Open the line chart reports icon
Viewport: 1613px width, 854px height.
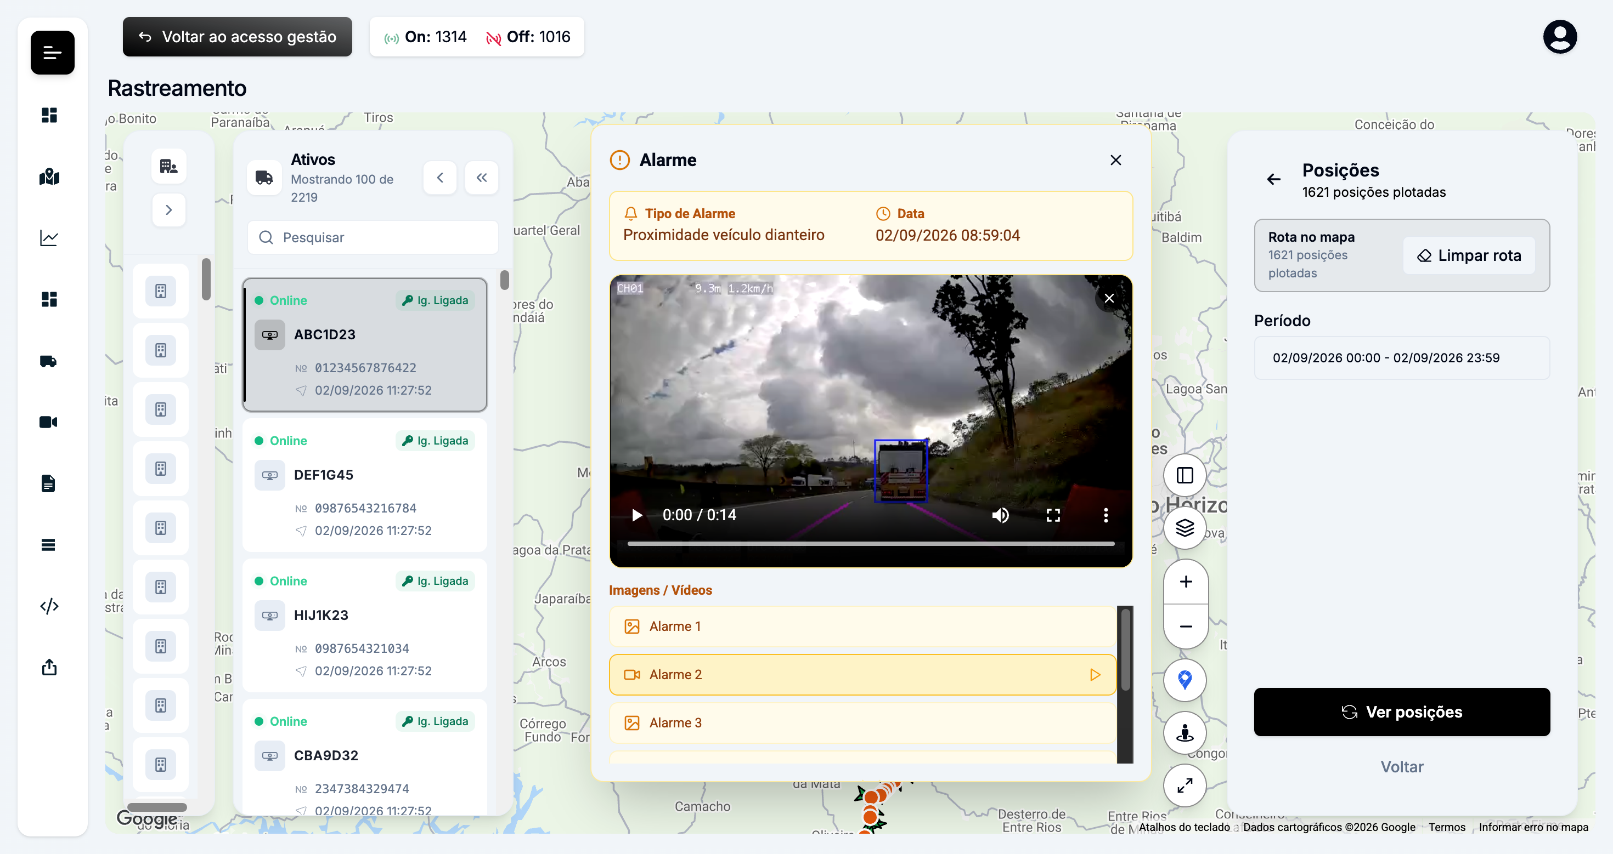pyautogui.click(x=49, y=238)
